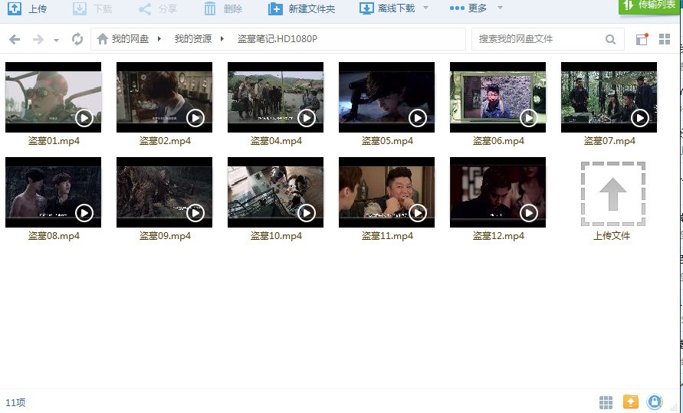
Task: Click the 删除 delete toolbar button
Action: pyautogui.click(x=222, y=8)
